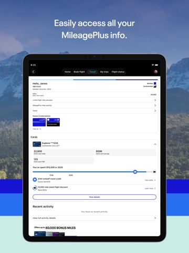189x253 pixels.
Task: Click the View all passes link
Action: (37, 129)
